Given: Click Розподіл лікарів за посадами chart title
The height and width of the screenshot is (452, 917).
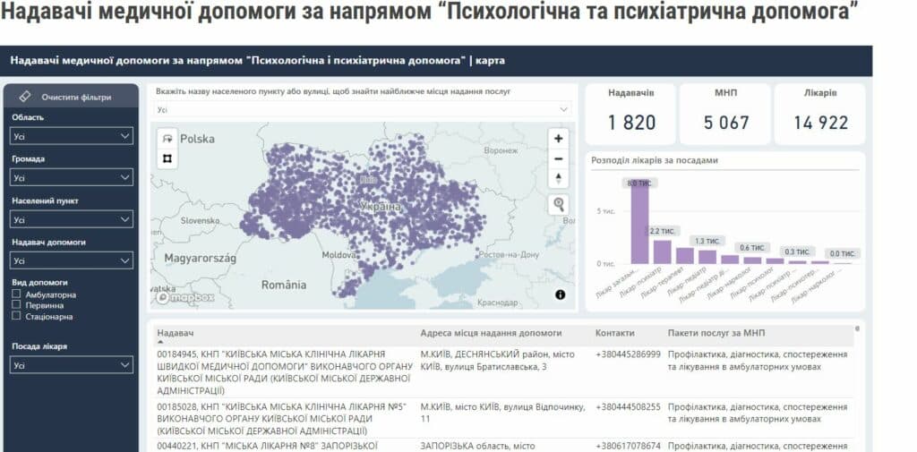Looking at the screenshot, I should click(x=655, y=159).
